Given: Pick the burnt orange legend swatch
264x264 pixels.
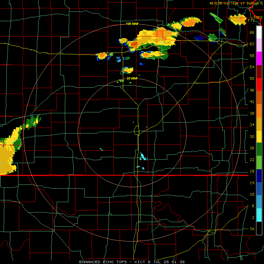Looking at the screenshot, I should point(259,98).
